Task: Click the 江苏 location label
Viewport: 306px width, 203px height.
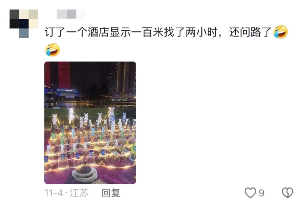Action: click(x=79, y=193)
